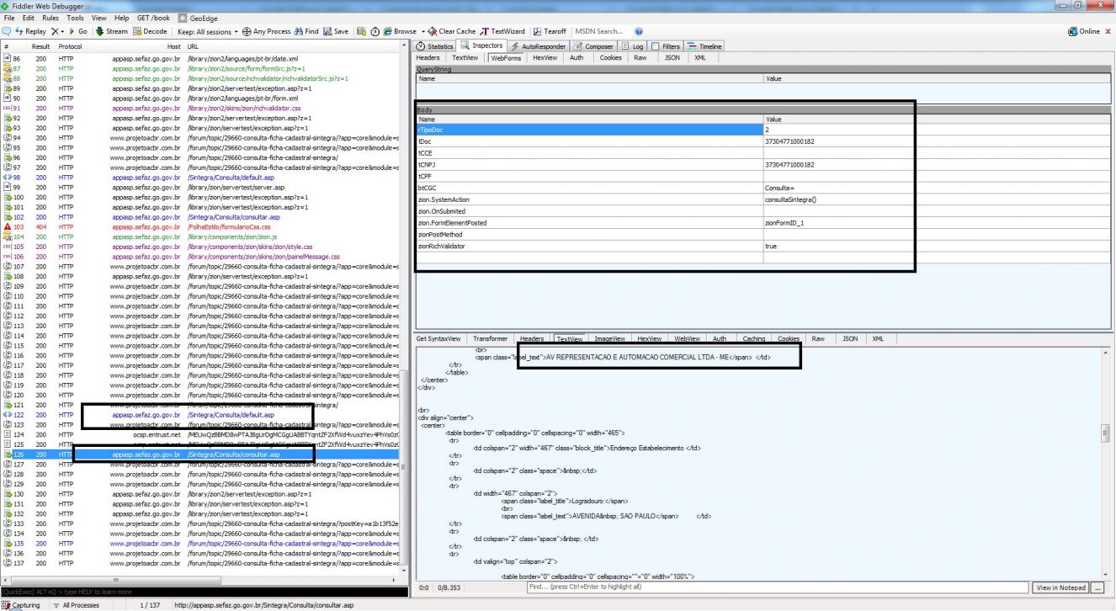
Task: Click the Find sessions binoculars icon
Action: point(296,31)
